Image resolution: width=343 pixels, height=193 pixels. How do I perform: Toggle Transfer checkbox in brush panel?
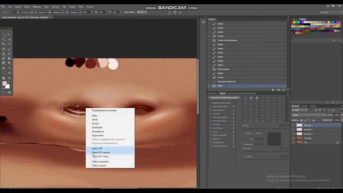[211, 124]
